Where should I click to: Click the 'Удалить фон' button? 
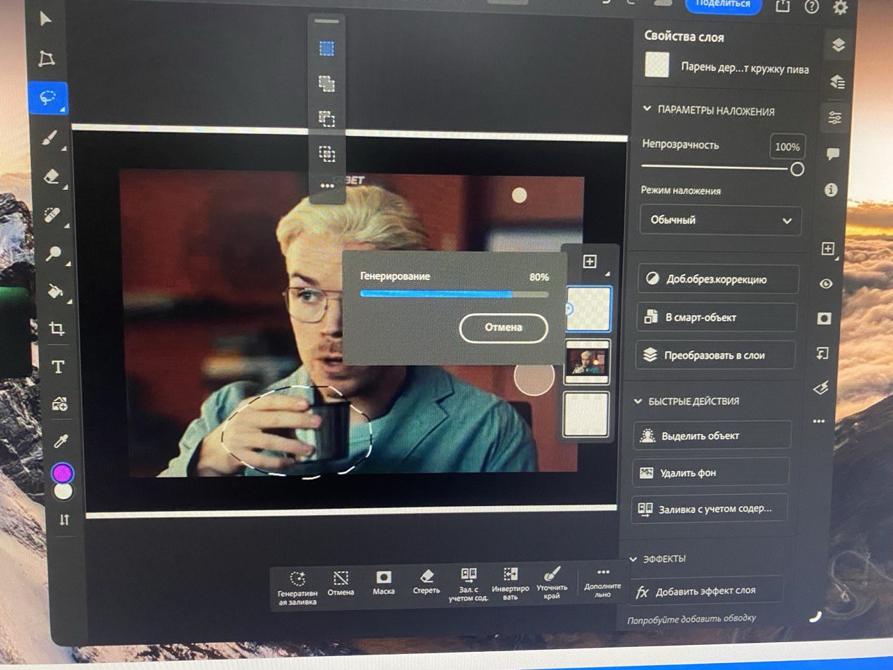tap(711, 473)
